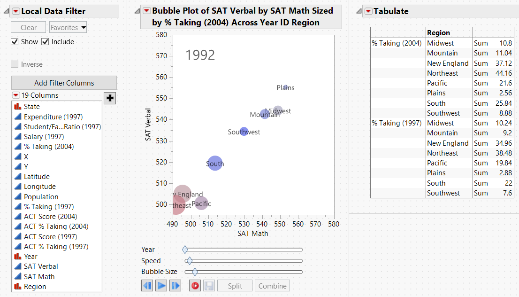Click the Bubble Size slider handle

click(x=195, y=272)
